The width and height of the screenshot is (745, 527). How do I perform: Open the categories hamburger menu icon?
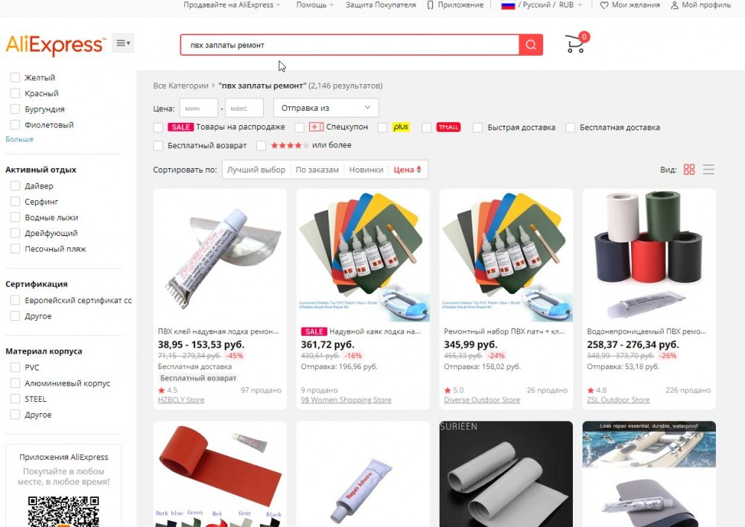pos(123,43)
